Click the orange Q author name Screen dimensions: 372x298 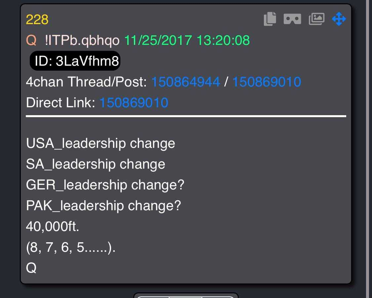tap(31, 40)
